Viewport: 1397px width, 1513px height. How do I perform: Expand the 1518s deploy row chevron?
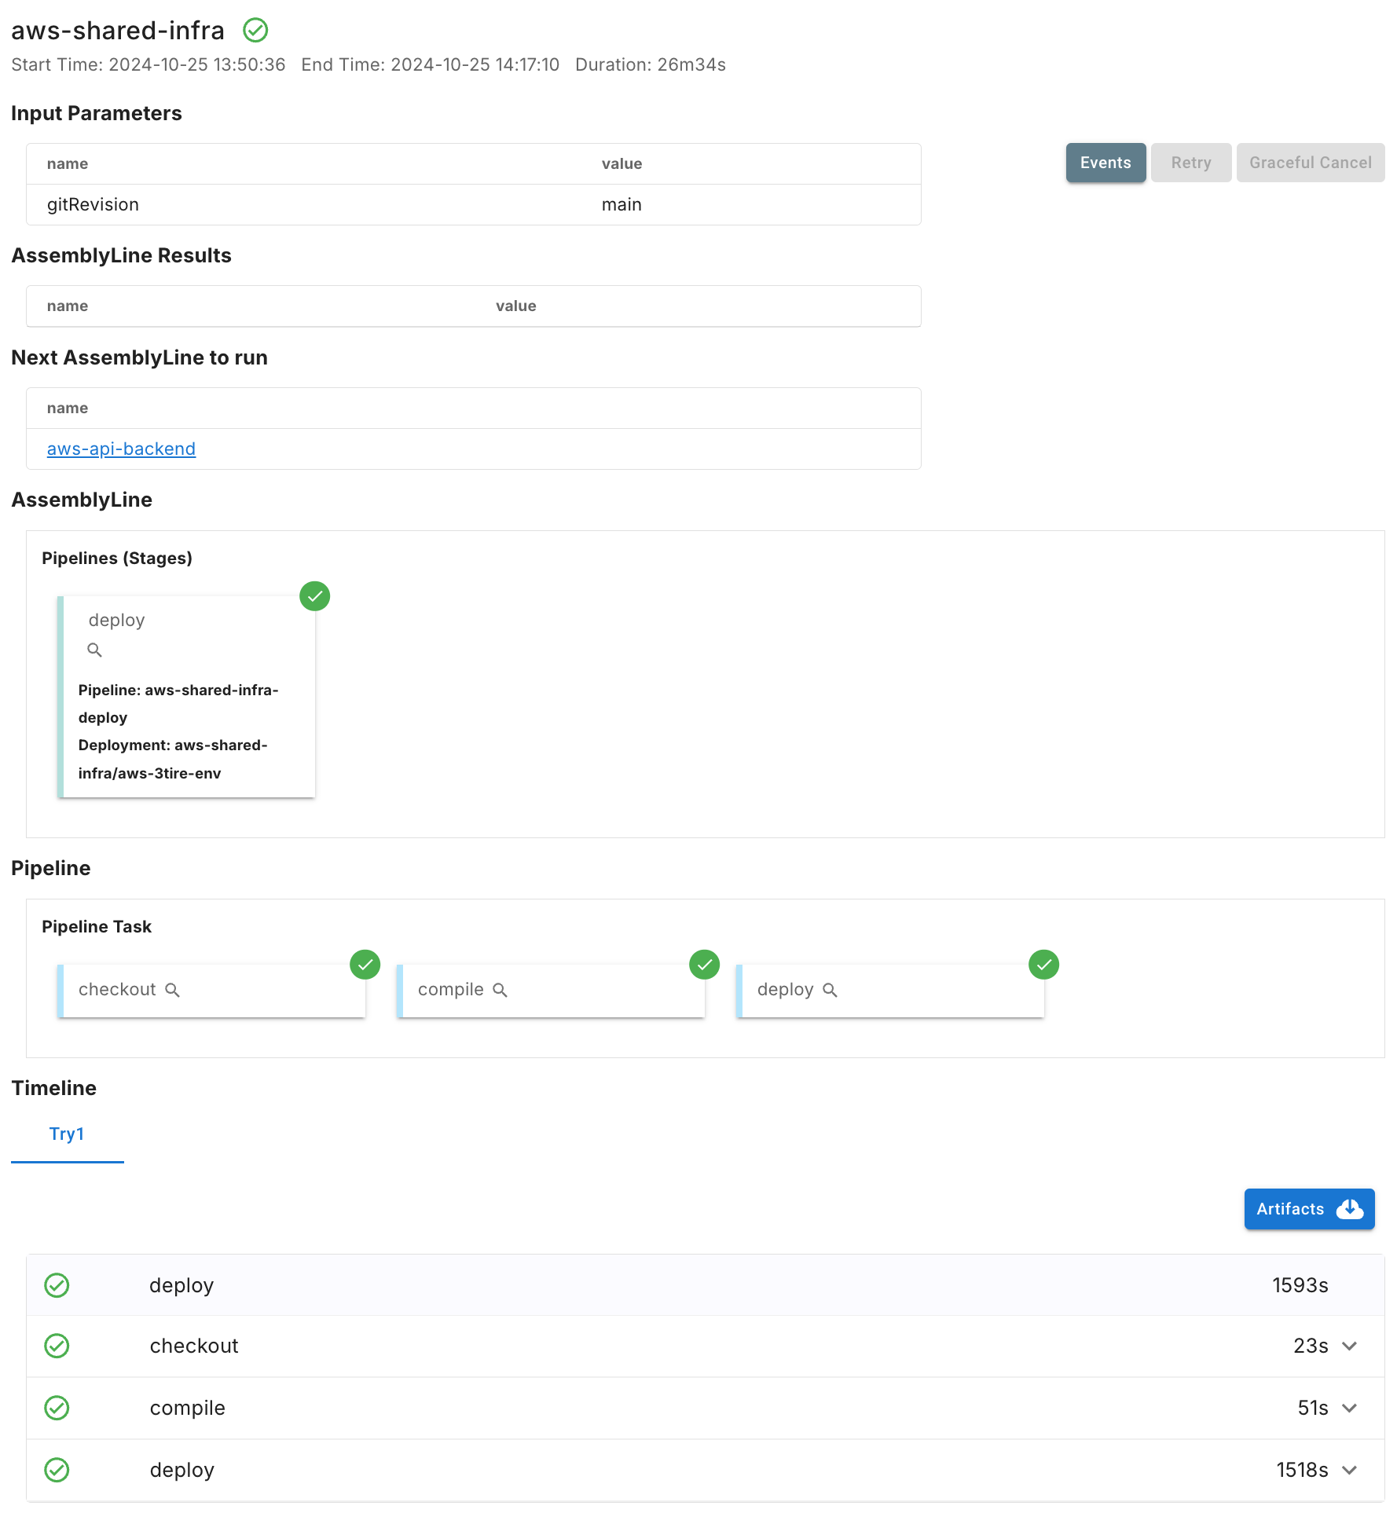pos(1349,1471)
